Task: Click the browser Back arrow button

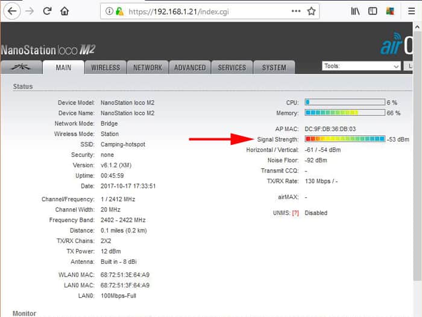Action: tap(13, 11)
